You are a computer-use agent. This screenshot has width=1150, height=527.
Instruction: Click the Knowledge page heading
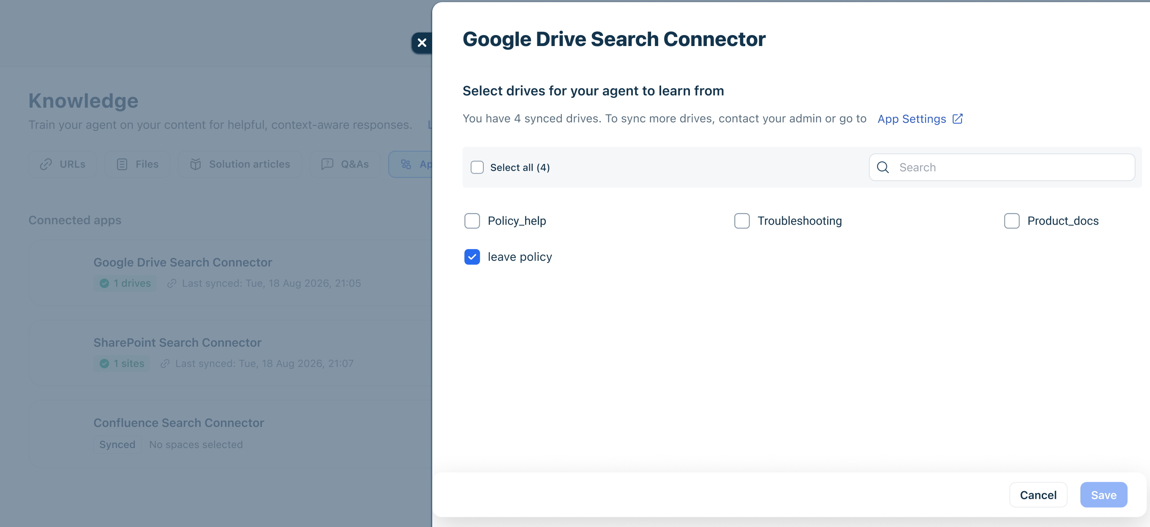pyautogui.click(x=84, y=101)
